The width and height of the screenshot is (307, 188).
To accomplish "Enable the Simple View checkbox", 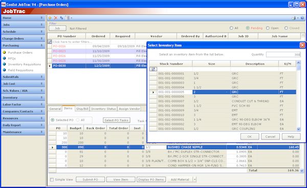I will [52, 180].
